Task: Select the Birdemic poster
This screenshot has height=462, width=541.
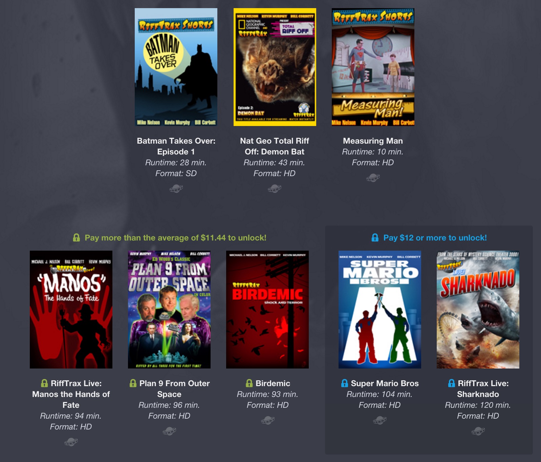Action: tap(267, 310)
